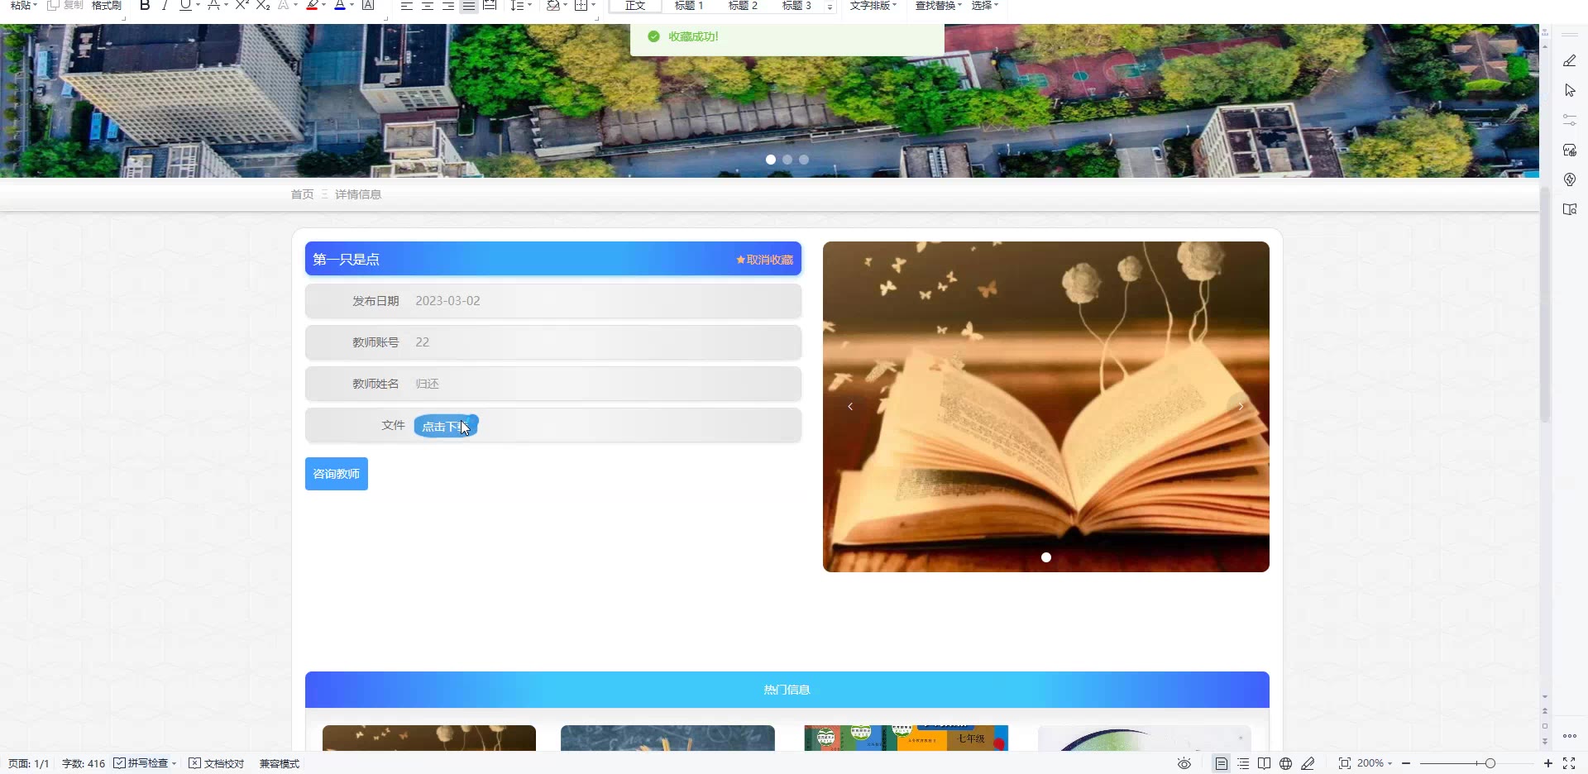
Task: Apply subscript formatting
Action: pyautogui.click(x=263, y=5)
